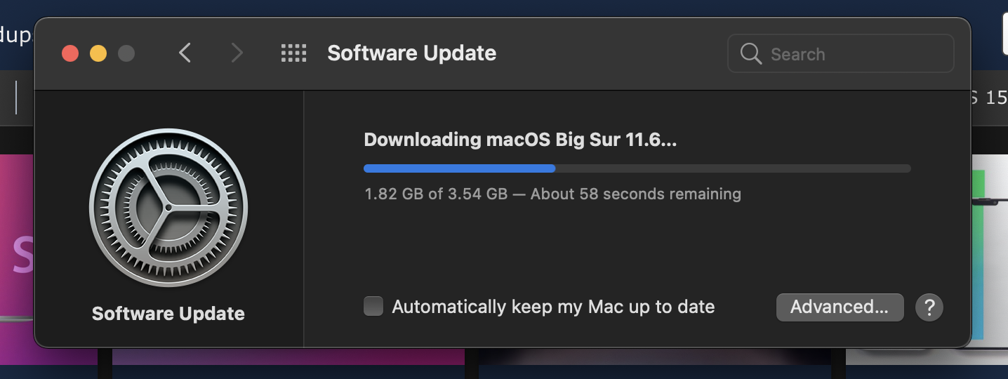
Task: Click the gray zoom window button
Action: pos(126,53)
